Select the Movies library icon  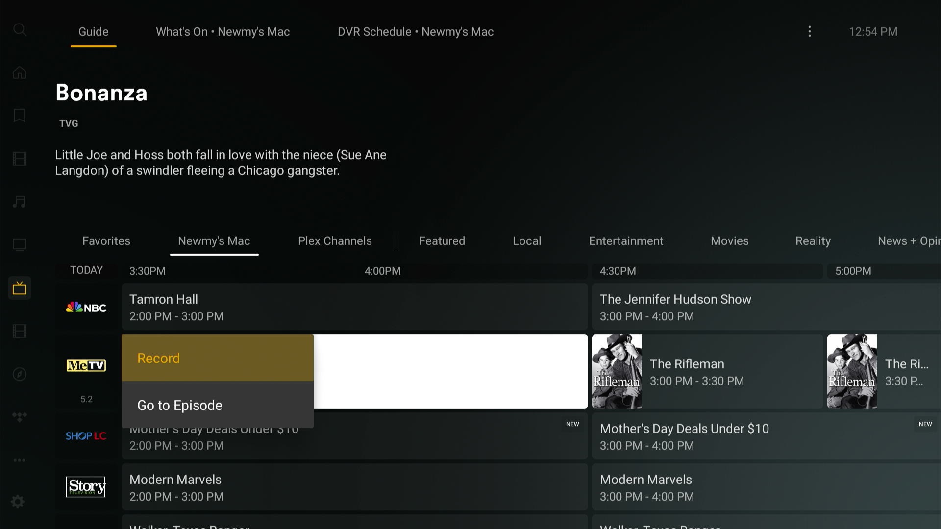coord(20,159)
